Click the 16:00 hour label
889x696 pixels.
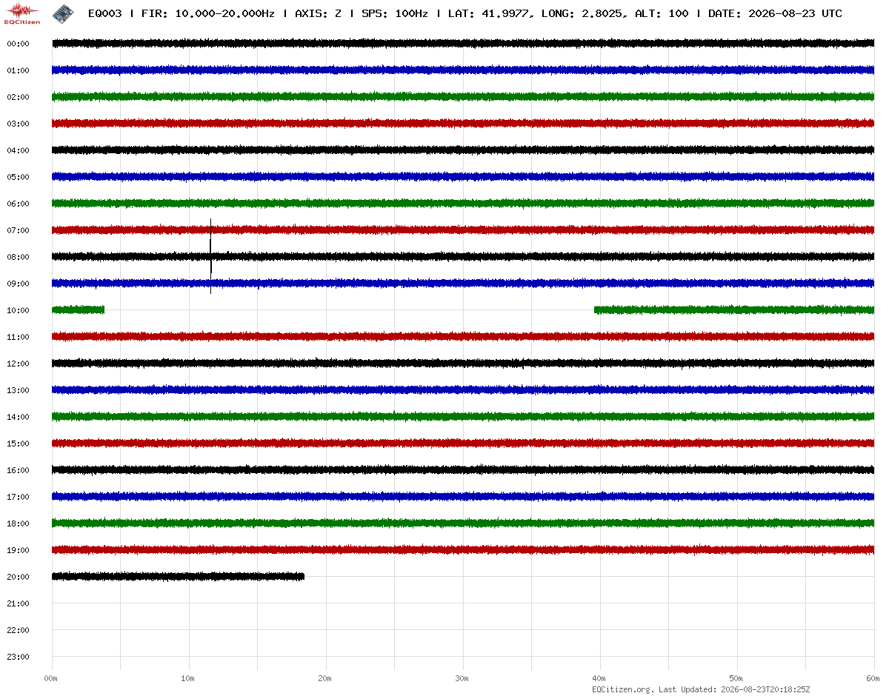(18, 470)
